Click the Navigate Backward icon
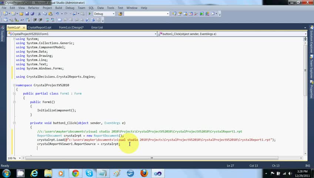314x178 pixels. [x=75, y=14]
